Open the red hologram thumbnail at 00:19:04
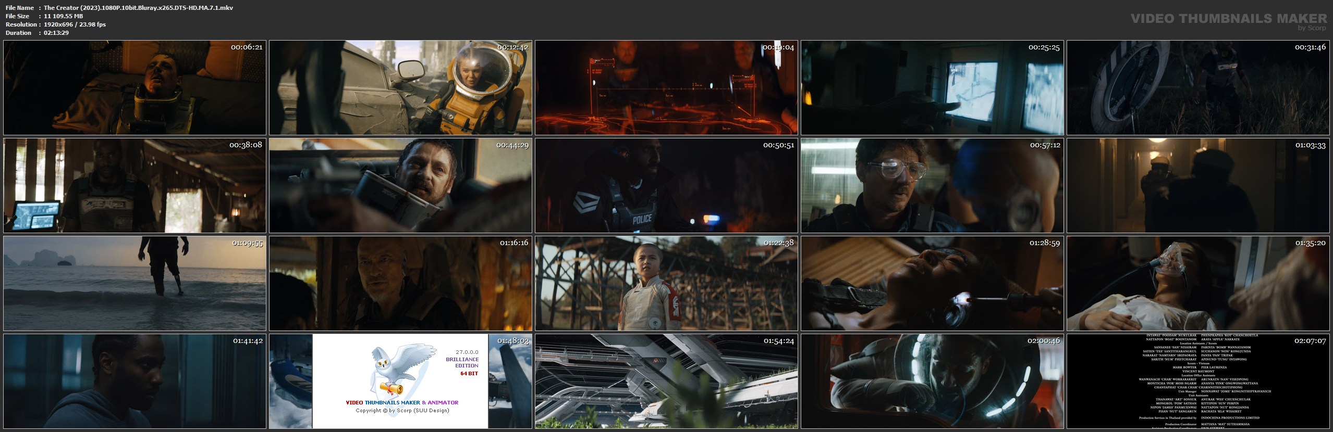This screenshot has width=1333, height=432. click(666, 87)
